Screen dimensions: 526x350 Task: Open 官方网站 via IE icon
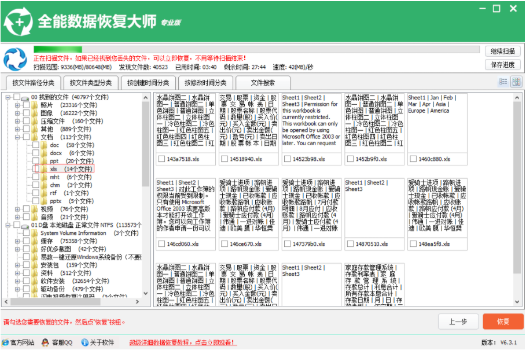5,342
